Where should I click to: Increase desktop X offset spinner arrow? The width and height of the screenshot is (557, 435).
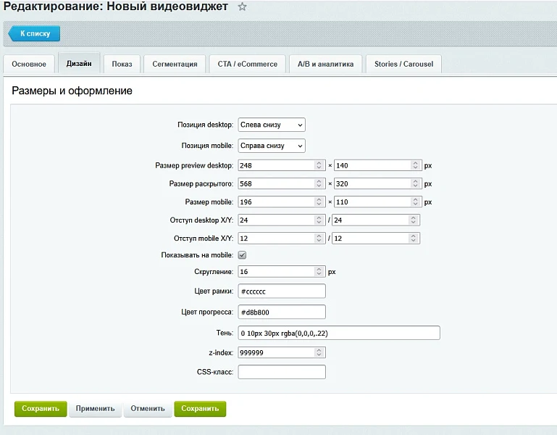[319, 217]
